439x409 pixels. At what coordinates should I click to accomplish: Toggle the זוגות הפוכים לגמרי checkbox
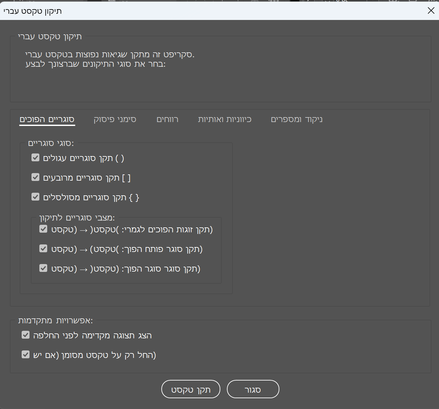(43, 229)
